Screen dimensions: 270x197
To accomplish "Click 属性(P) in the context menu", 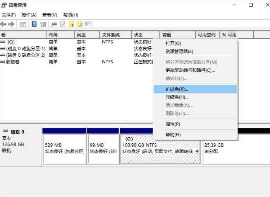I will (173, 124).
